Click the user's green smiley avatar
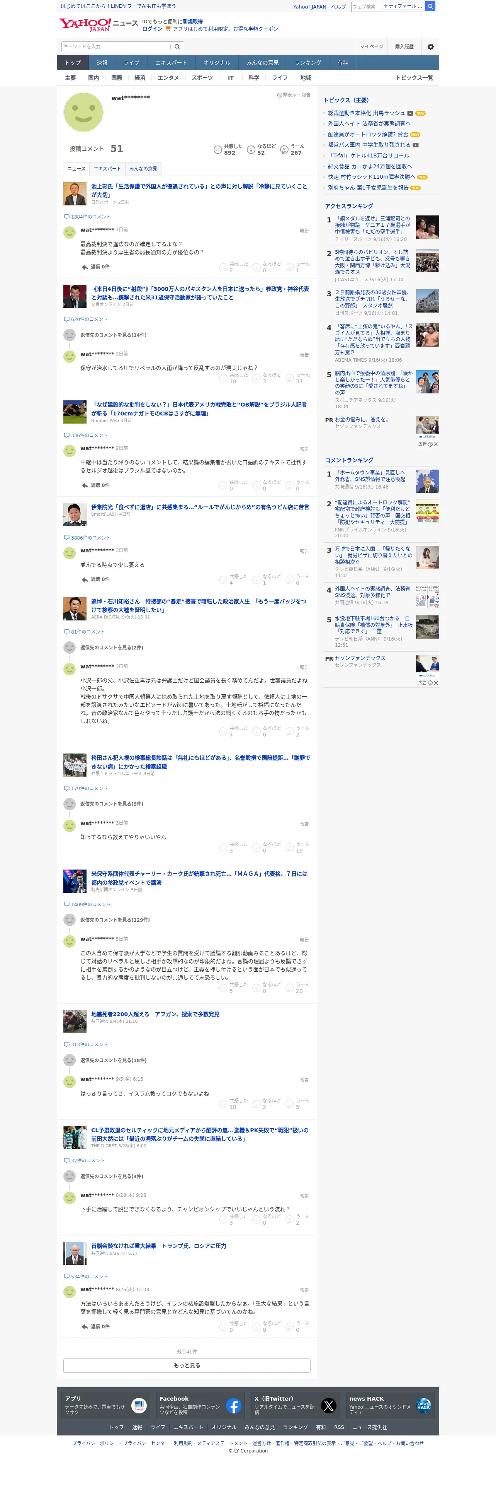Image resolution: width=496 pixels, height=1490 pixels. (83, 112)
